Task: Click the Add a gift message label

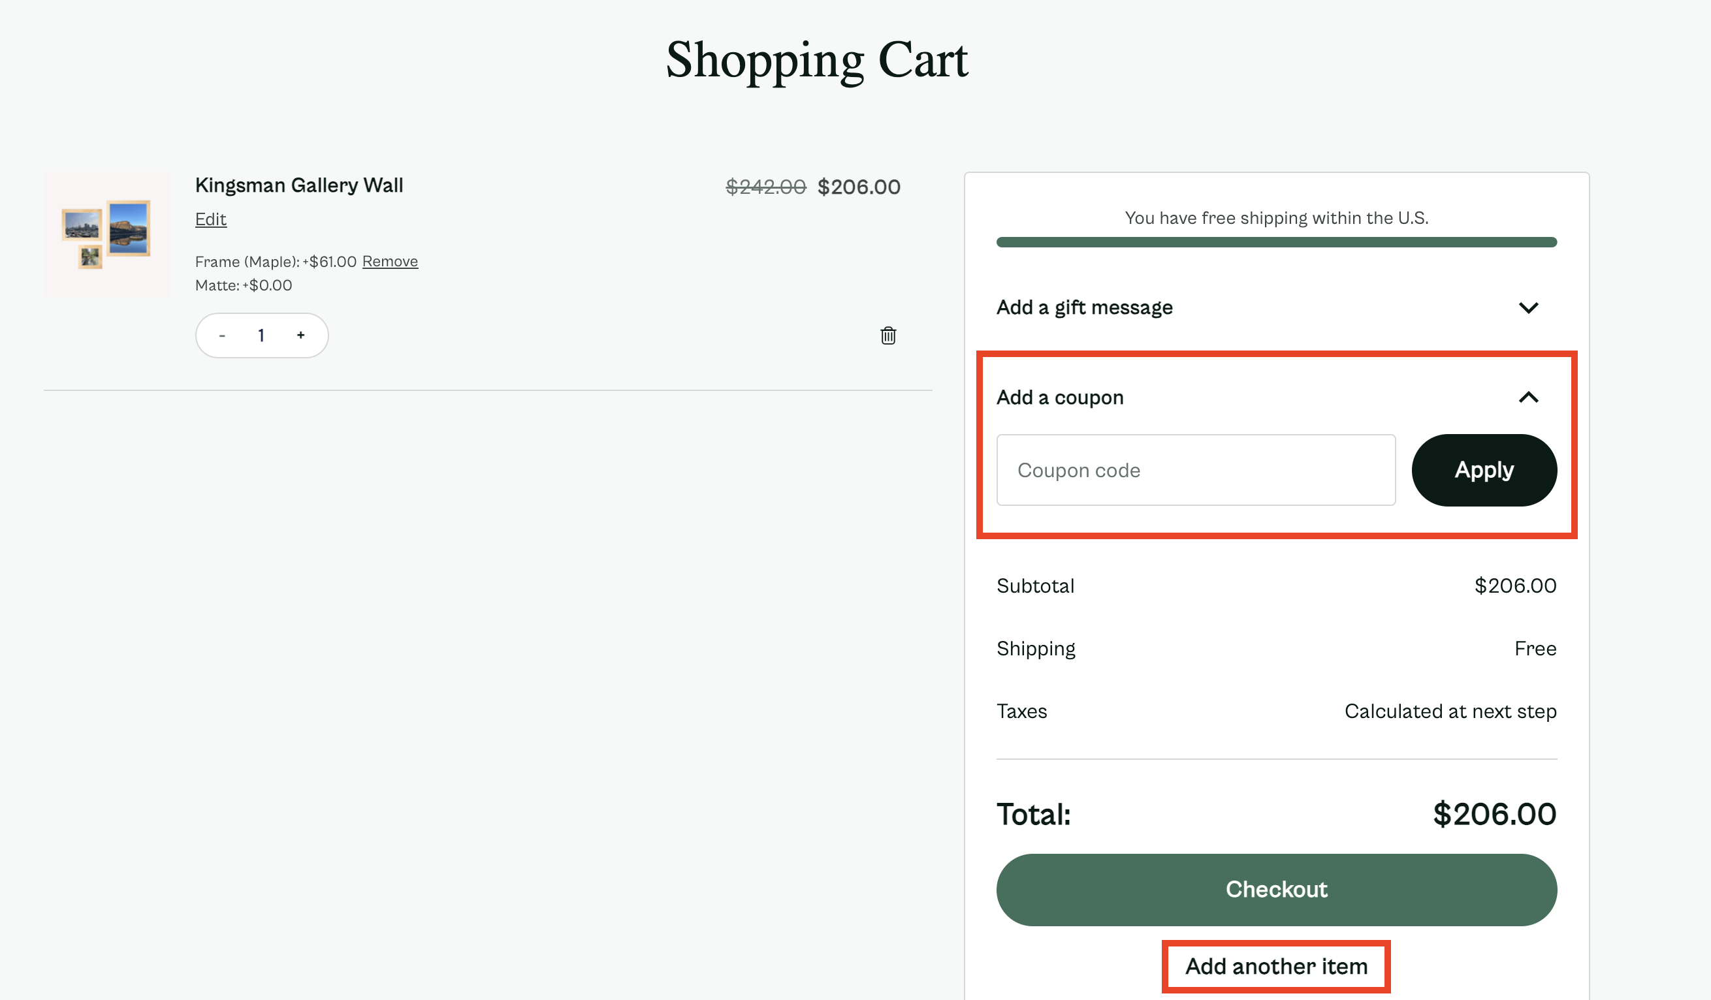Action: point(1084,308)
